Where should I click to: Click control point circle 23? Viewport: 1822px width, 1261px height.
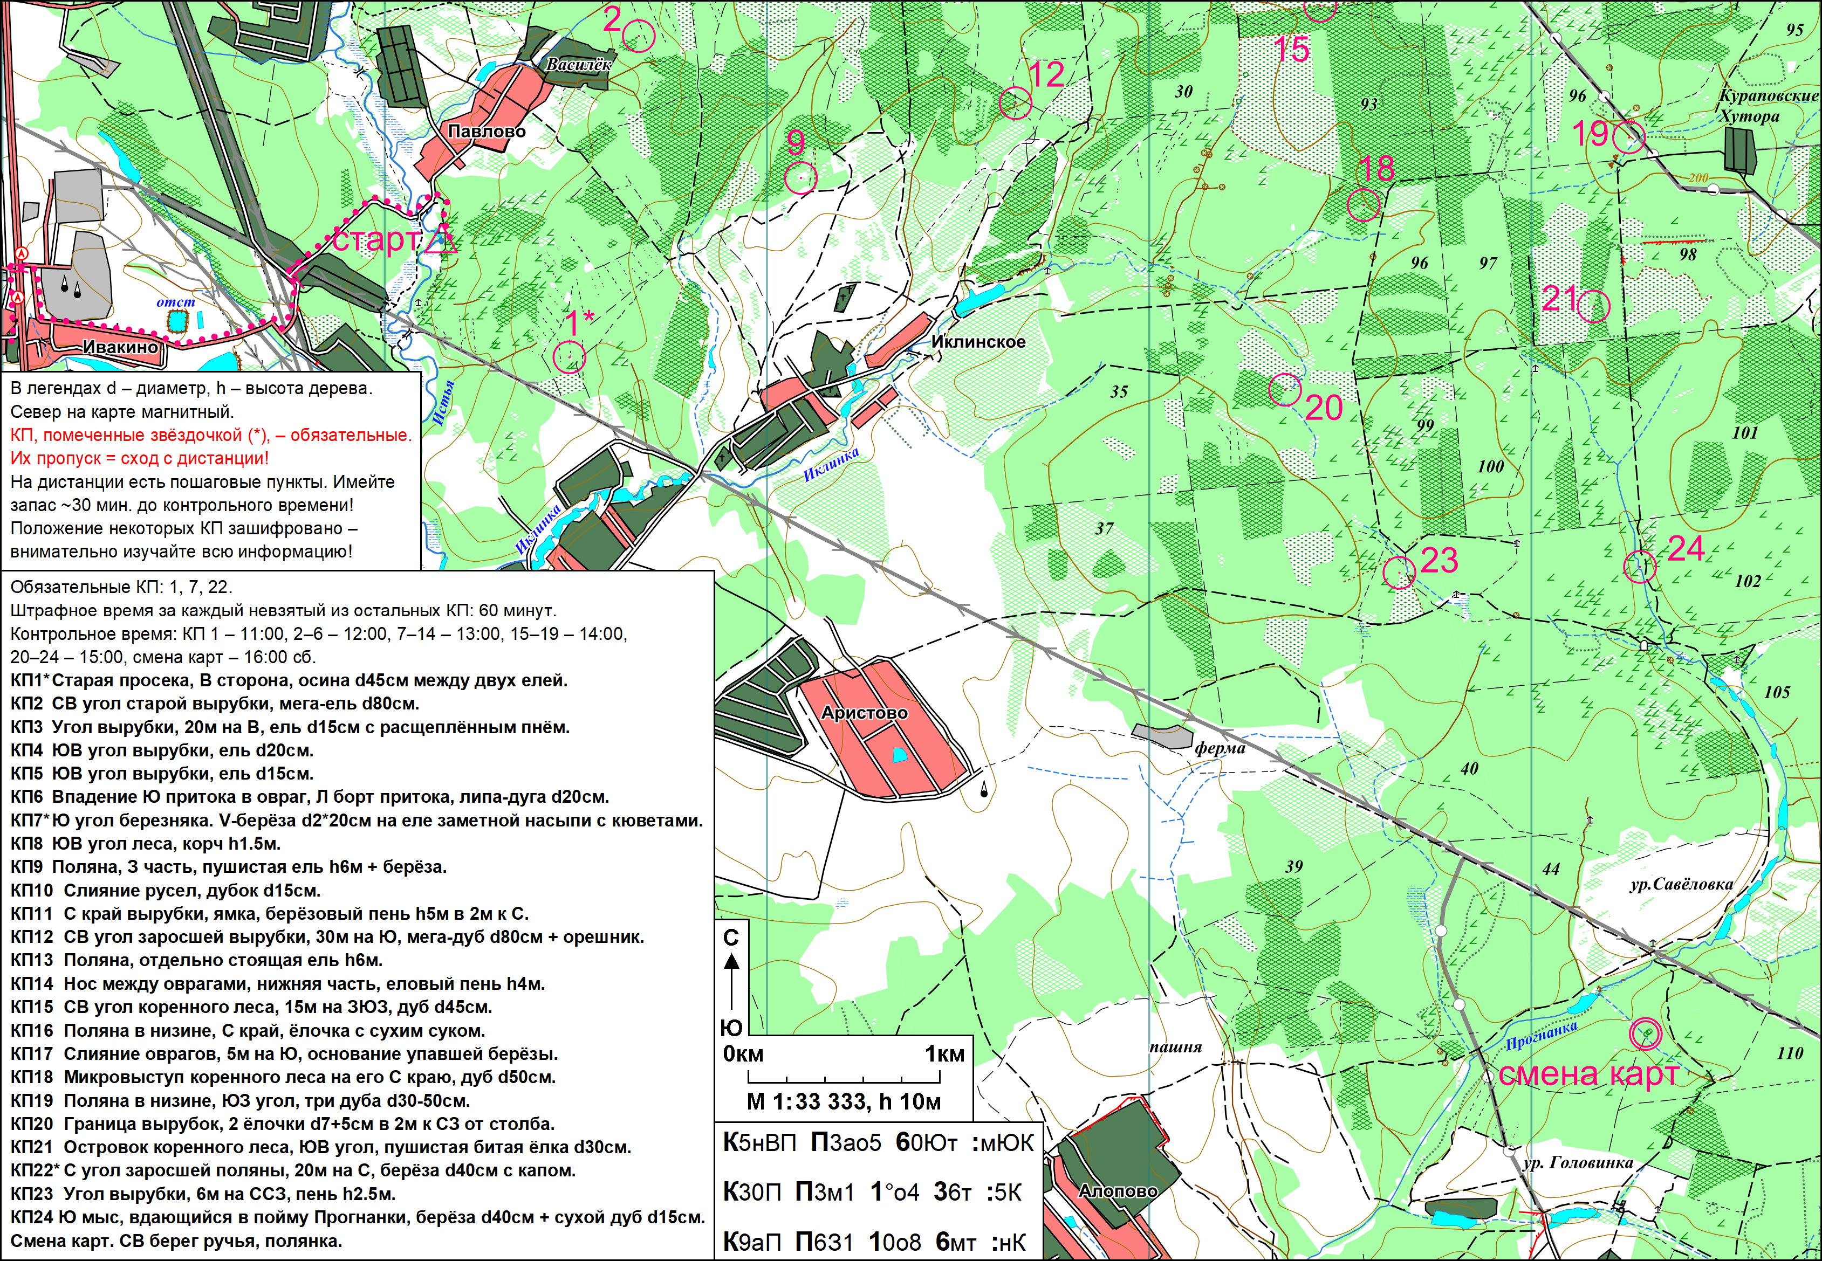click(1399, 573)
